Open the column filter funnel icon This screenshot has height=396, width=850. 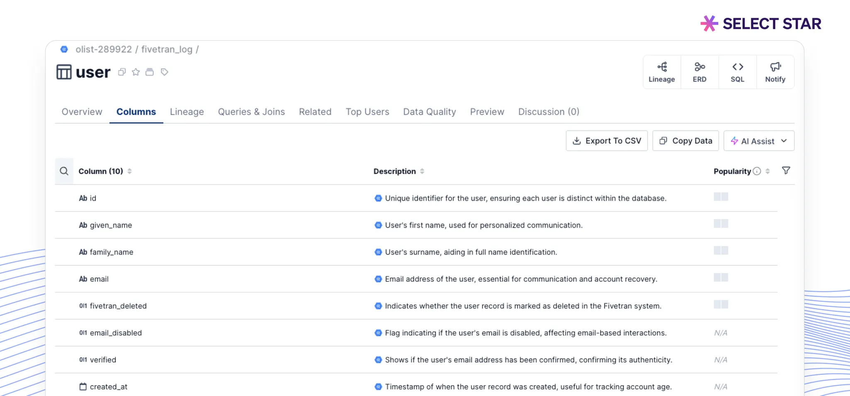[x=786, y=171]
